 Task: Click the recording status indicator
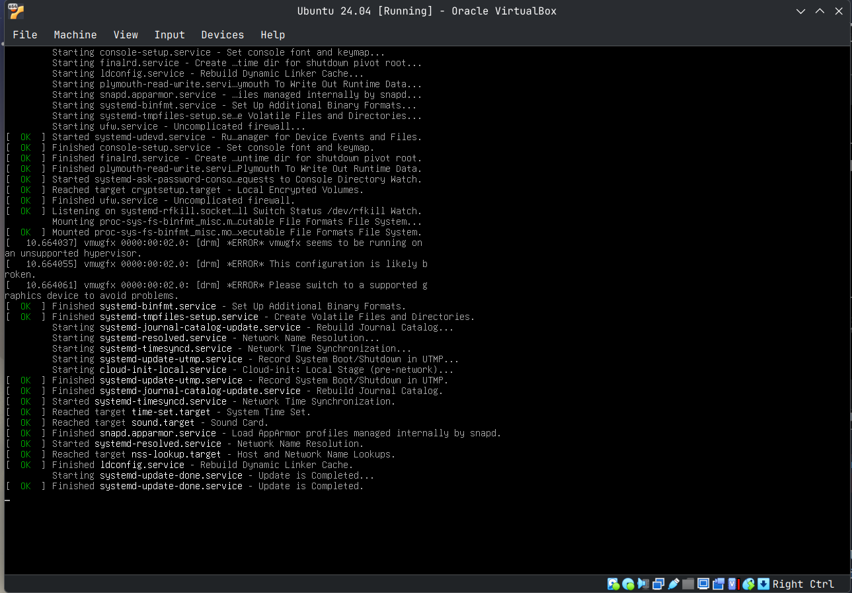coord(718,584)
